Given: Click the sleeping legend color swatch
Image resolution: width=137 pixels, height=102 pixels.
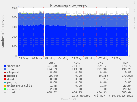Looking at the screenshot, I should (x=5, y=66).
